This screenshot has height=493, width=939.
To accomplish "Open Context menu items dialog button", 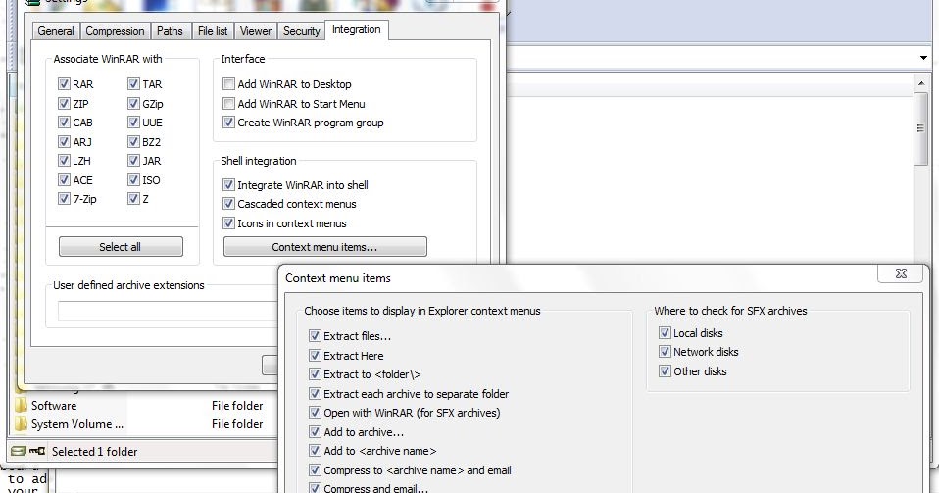I will pos(324,247).
